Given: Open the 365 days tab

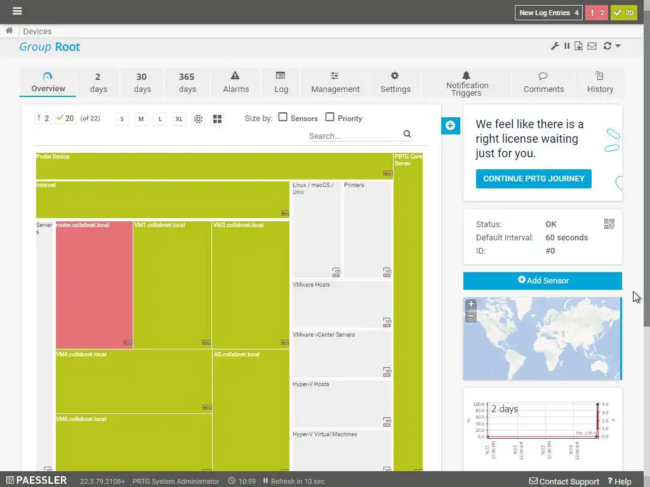Looking at the screenshot, I should tap(187, 82).
